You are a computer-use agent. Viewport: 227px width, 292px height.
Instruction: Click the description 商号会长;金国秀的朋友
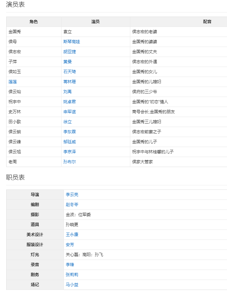point(153,112)
